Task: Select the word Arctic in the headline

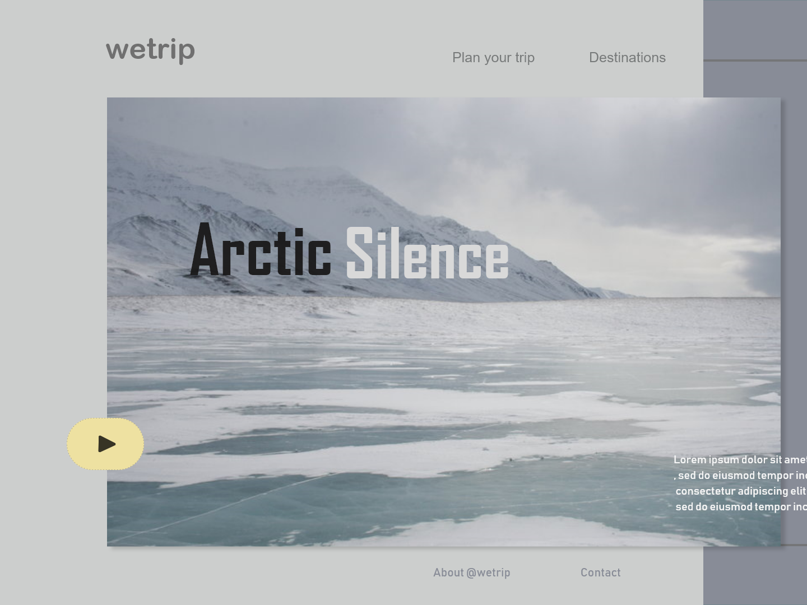Action: click(x=261, y=250)
